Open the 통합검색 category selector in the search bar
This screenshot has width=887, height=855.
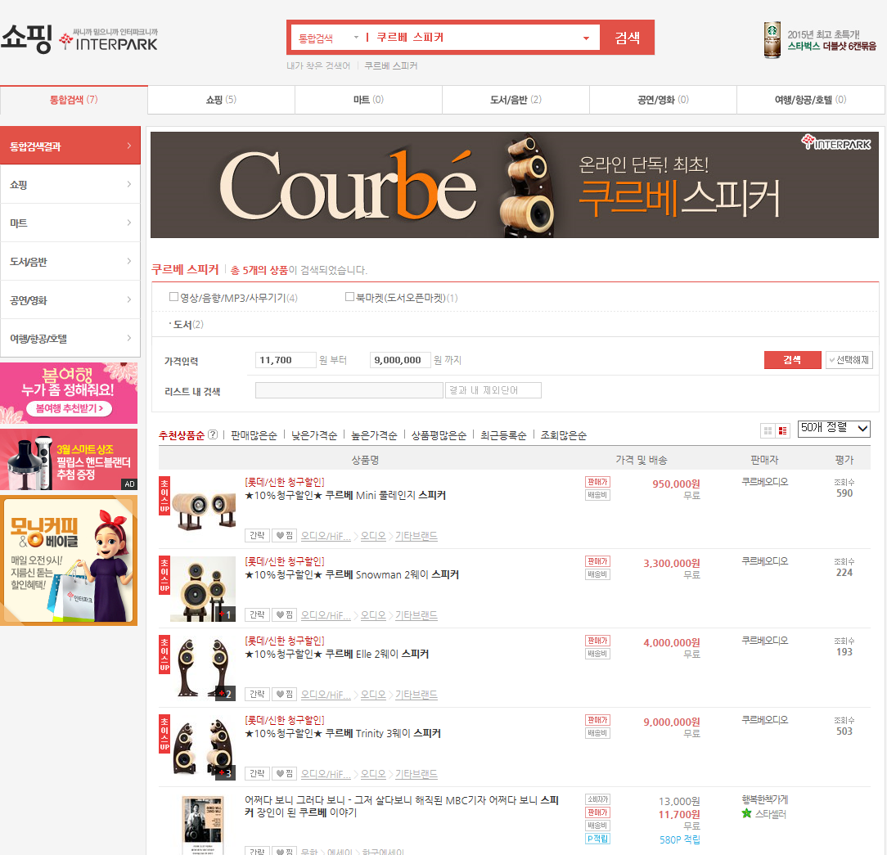(328, 38)
